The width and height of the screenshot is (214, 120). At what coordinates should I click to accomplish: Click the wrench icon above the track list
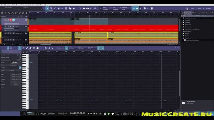tap(9, 13)
